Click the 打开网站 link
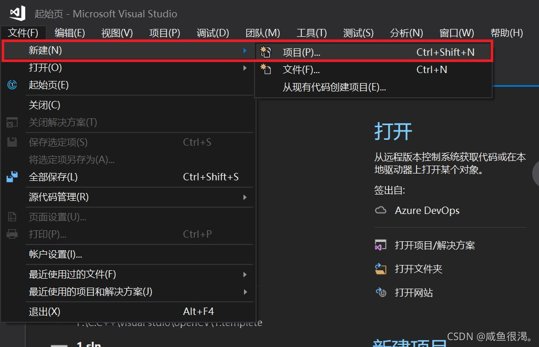Viewport: 539px width, 347px height. [x=414, y=292]
